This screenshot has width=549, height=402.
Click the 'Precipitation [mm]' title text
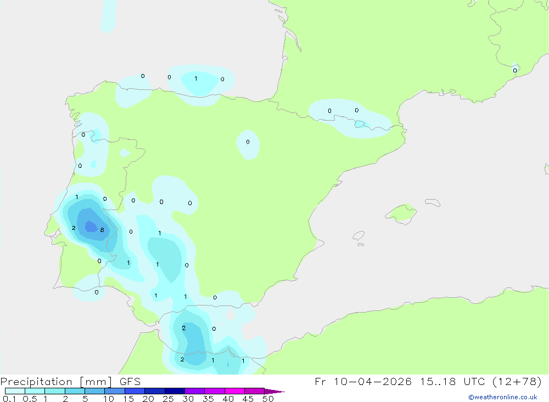click(56, 382)
